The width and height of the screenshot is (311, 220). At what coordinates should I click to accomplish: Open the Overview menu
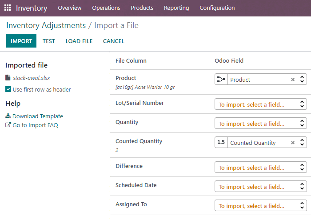tap(70, 8)
